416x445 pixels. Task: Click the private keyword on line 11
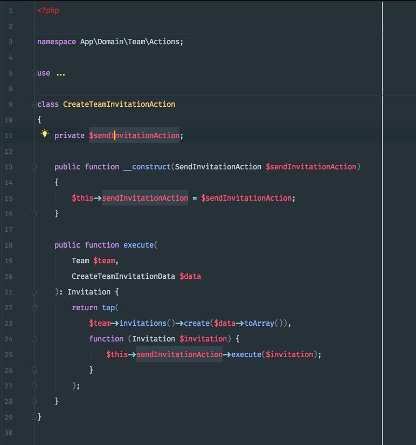pyautogui.click(x=70, y=135)
